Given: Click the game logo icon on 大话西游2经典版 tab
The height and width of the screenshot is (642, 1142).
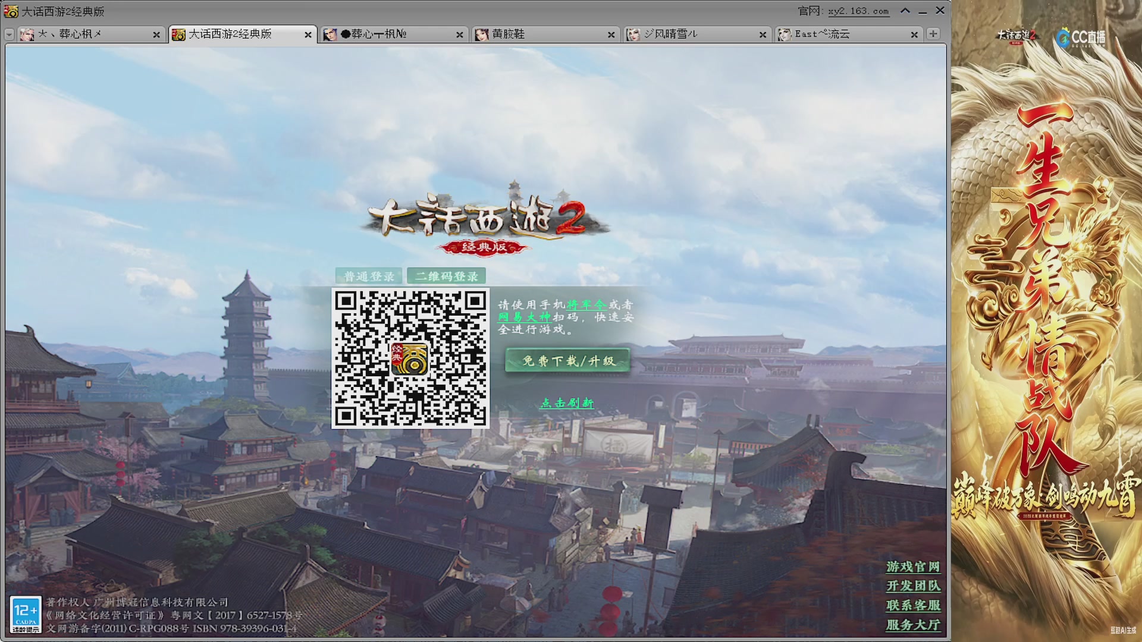Looking at the screenshot, I should click(x=178, y=34).
